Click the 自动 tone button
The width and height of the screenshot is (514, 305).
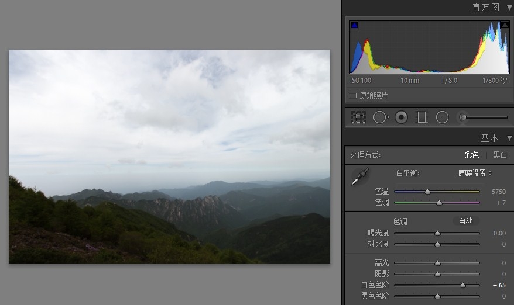coord(465,221)
